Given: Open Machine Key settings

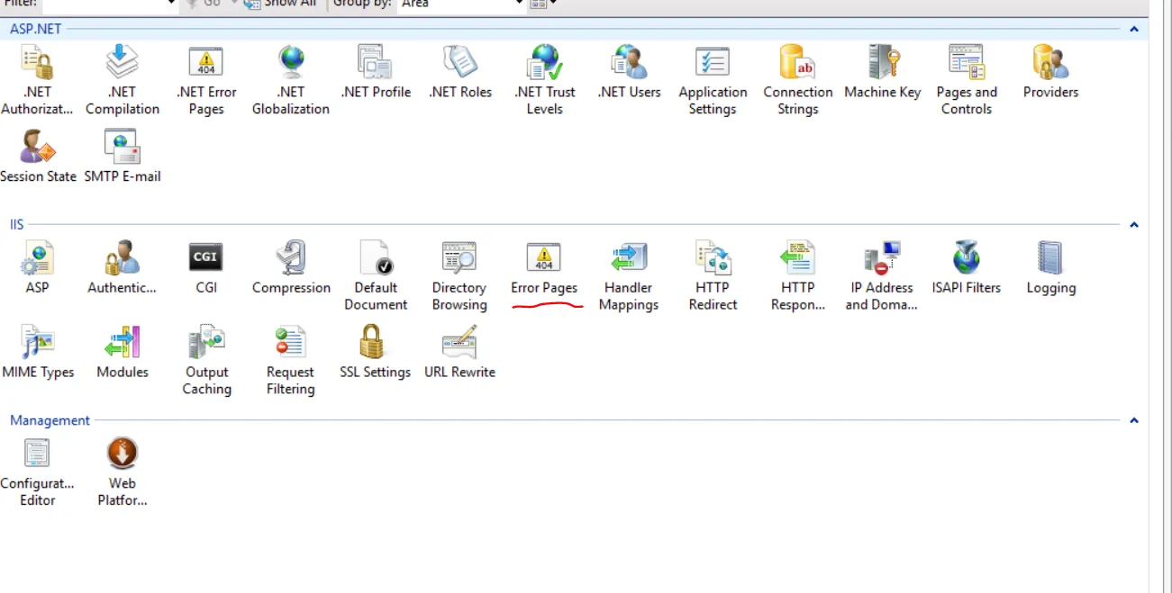Looking at the screenshot, I should (x=883, y=72).
